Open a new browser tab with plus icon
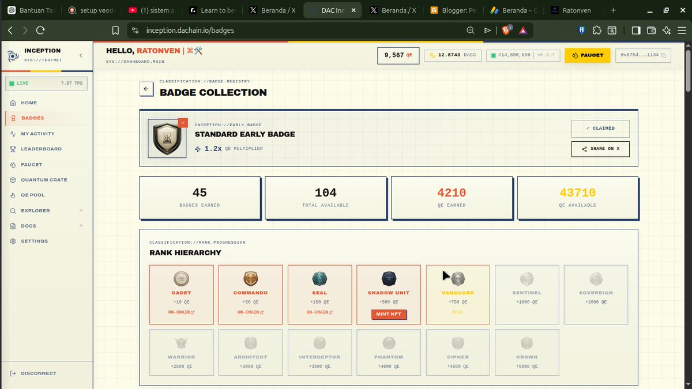 613,10
